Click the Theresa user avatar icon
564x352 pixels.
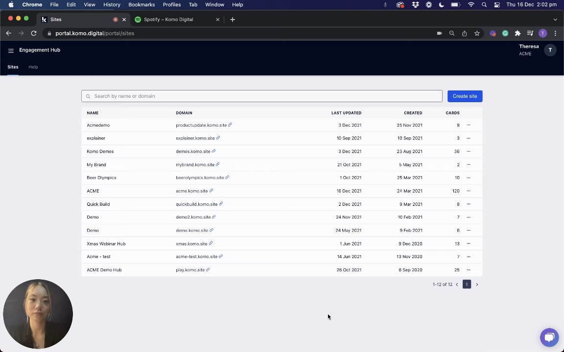[550, 50]
